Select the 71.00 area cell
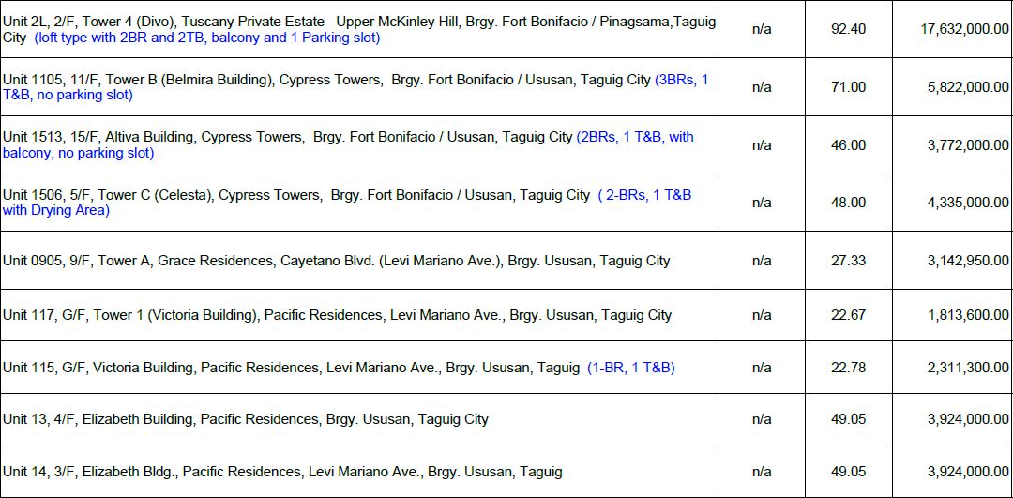 pyautogui.click(x=848, y=87)
